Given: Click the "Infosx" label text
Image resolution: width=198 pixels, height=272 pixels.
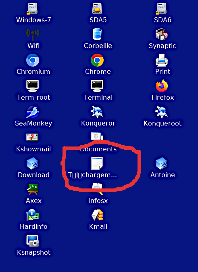Looking at the screenshot, I should [x=98, y=201].
